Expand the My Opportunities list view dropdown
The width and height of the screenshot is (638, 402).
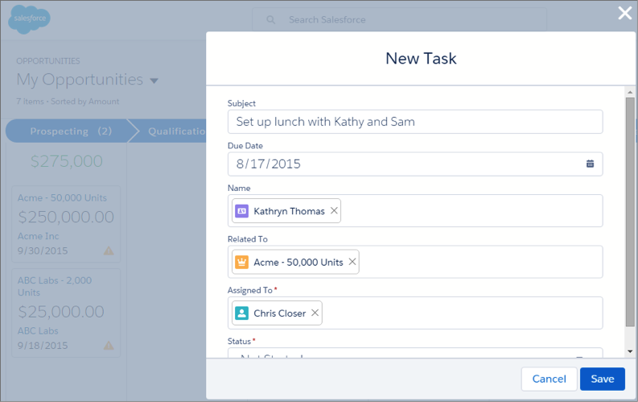[x=154, y=81]
